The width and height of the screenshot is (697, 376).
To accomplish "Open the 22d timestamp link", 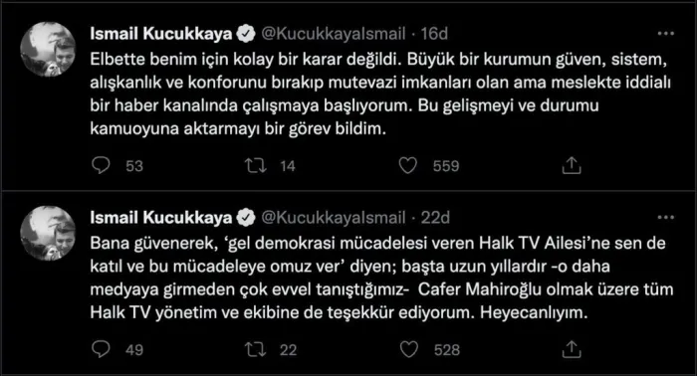I will [435, 218].
